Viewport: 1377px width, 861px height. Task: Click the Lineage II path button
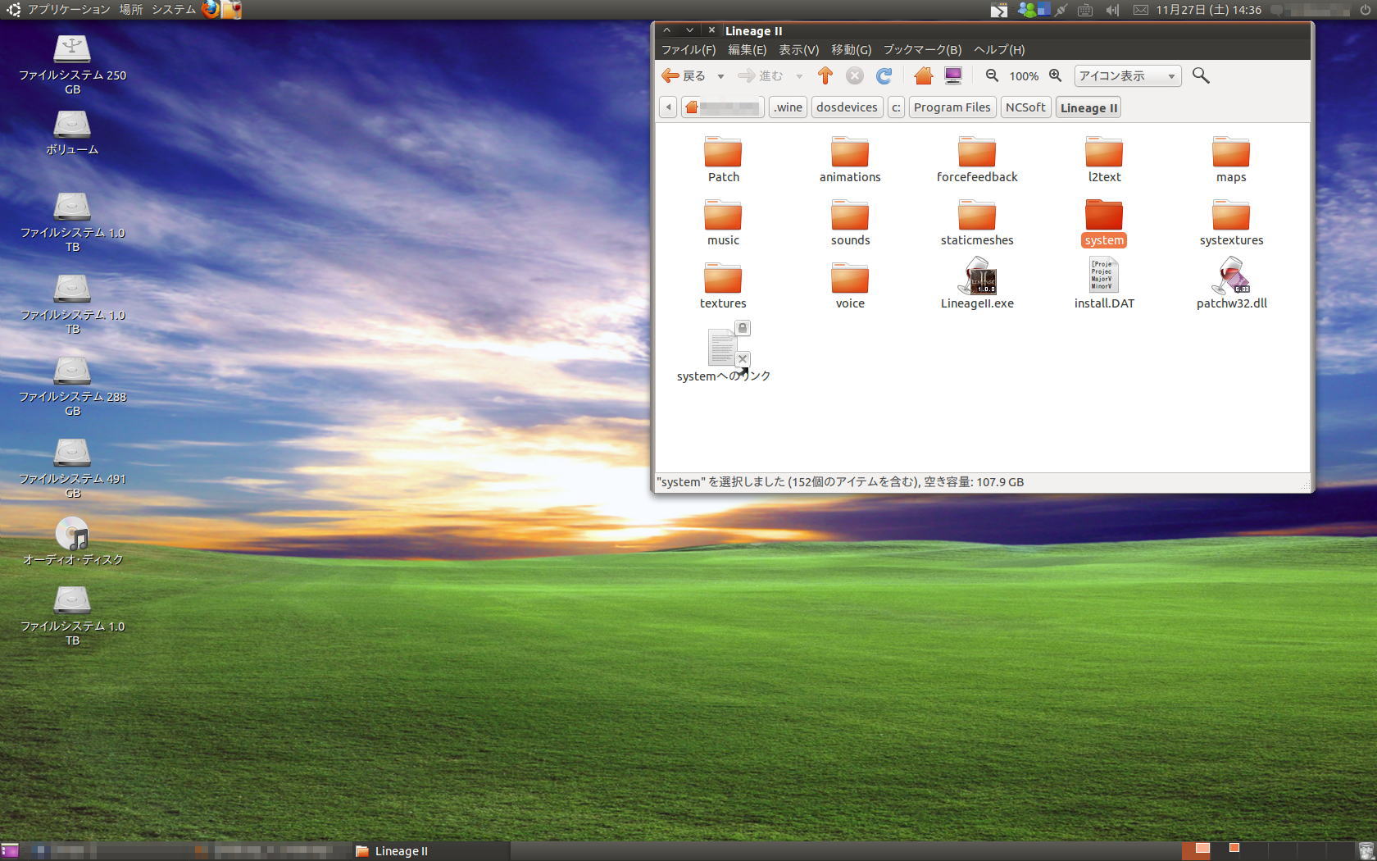coord(1088,107)
